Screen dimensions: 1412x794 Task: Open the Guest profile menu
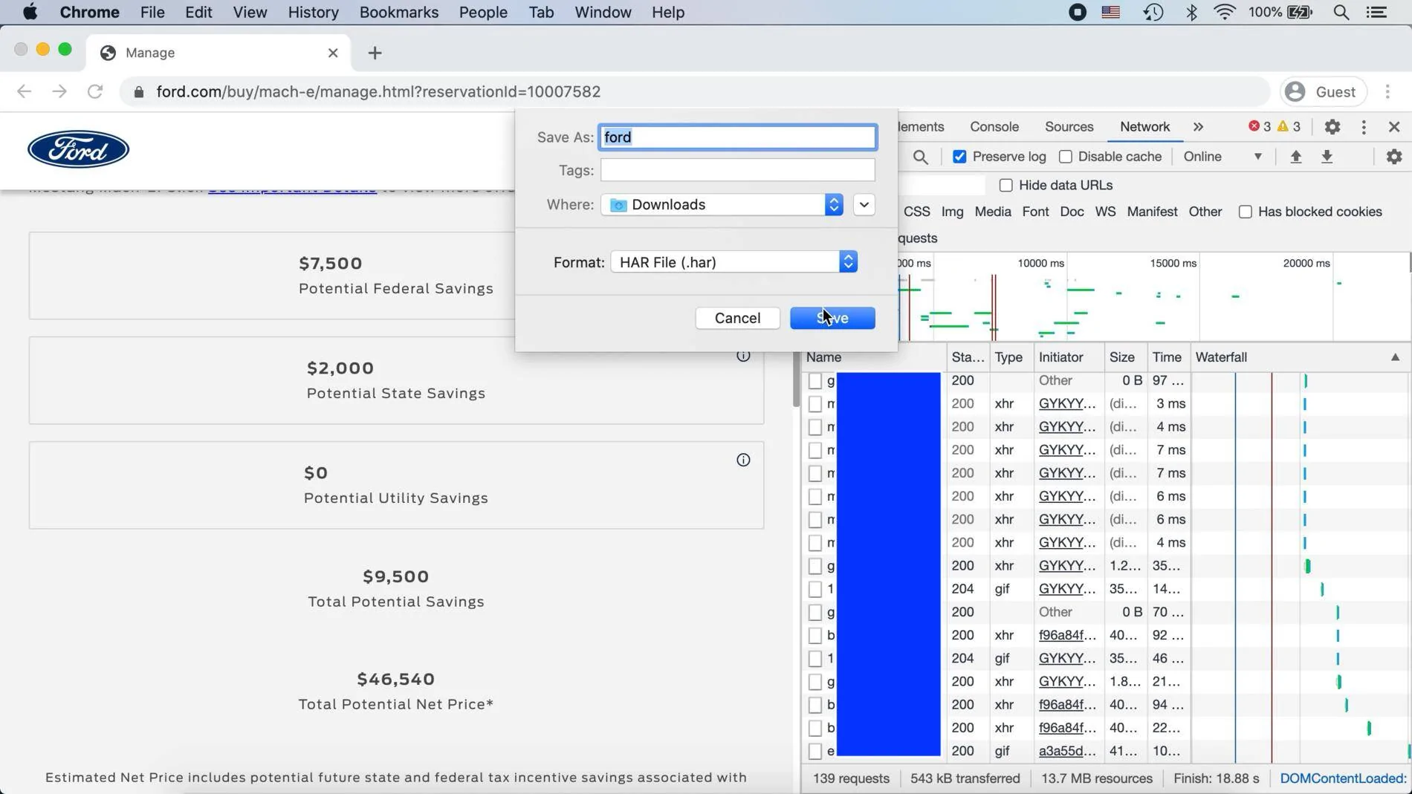[1323, 91]
